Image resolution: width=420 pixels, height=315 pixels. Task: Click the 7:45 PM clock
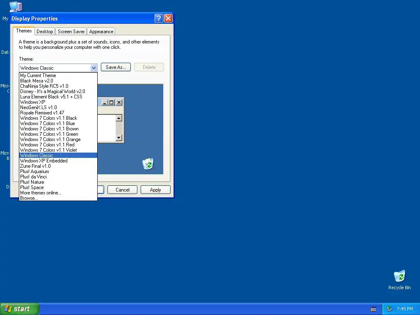[x=405, y=309]
